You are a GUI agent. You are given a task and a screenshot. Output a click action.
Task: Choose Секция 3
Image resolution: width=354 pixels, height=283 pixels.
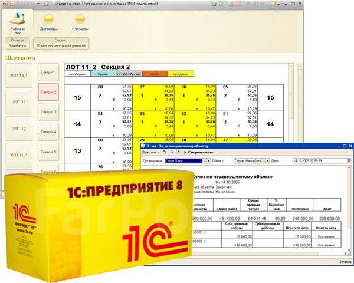tap(48, 112)
